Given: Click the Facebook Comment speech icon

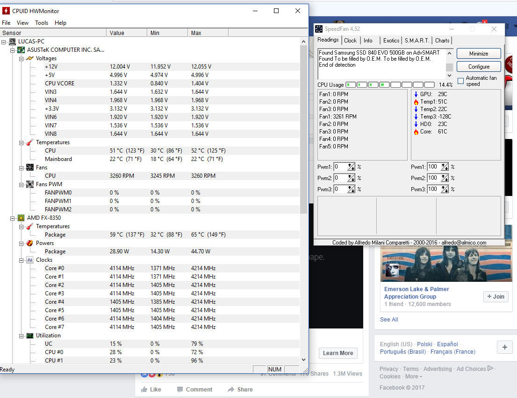Looking at the screenshot, I should [x=180, y=390].
